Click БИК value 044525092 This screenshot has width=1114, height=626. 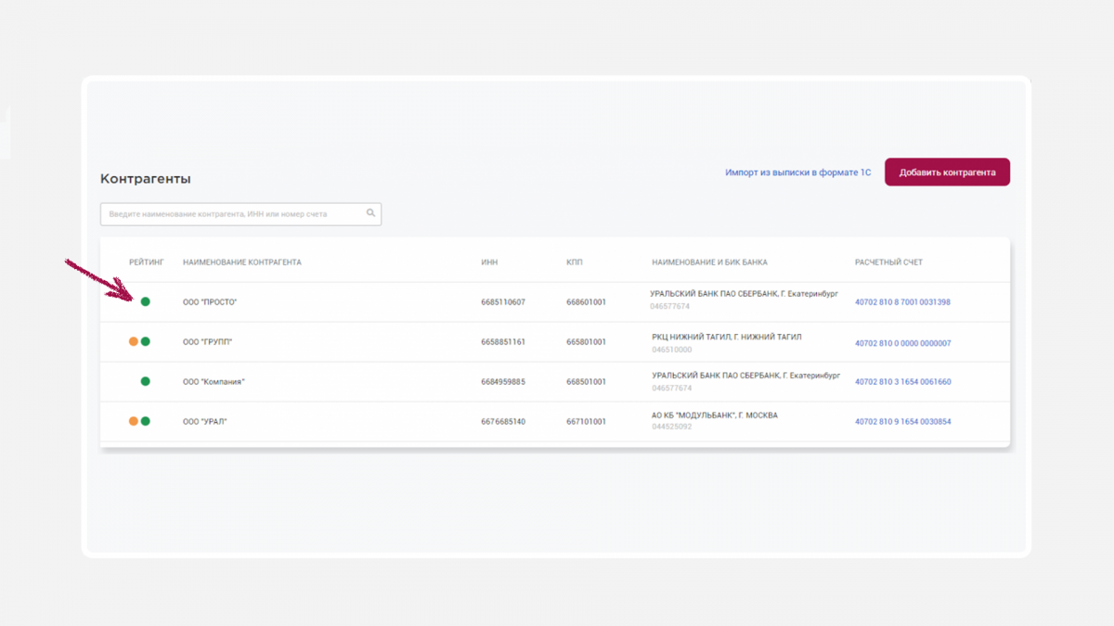click(x=671, y=428)
